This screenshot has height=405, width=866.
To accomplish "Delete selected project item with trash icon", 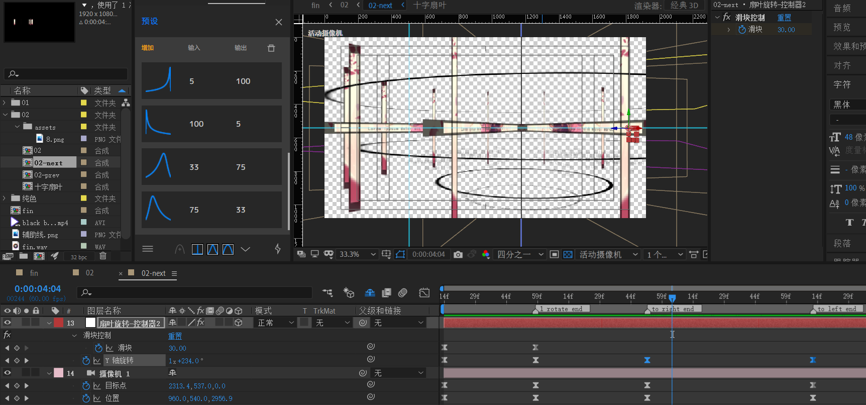I will 103,256.
